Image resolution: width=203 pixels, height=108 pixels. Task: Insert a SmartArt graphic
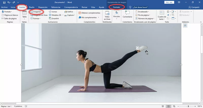pos(54,19)
